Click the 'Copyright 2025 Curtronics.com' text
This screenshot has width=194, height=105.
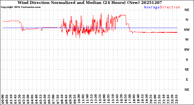click(21, 7)
